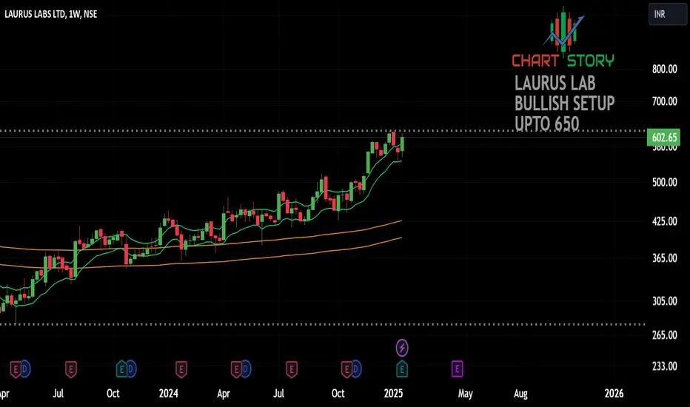The height and width of the screenshot is (407, 690).
Task: Click the blue D dividend marker near Oct 2024
Action: [355, 369]
